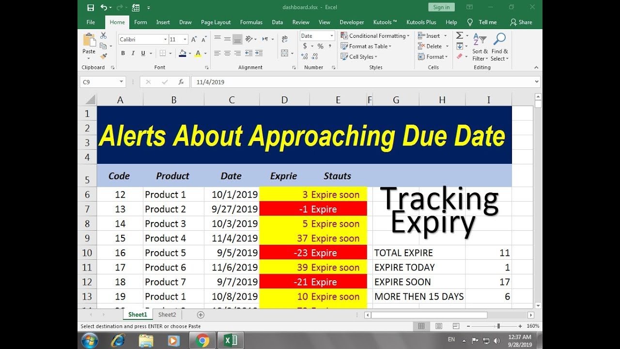Screen dimensions: 620x349
Task: Open the Calibri font name dropdown
Action: pyautogui.click(x=164, y=39)
